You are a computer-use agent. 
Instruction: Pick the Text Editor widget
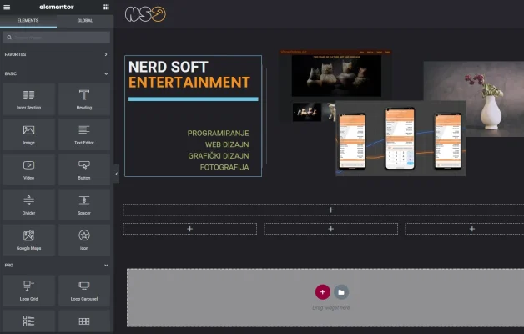coord(83,134)
